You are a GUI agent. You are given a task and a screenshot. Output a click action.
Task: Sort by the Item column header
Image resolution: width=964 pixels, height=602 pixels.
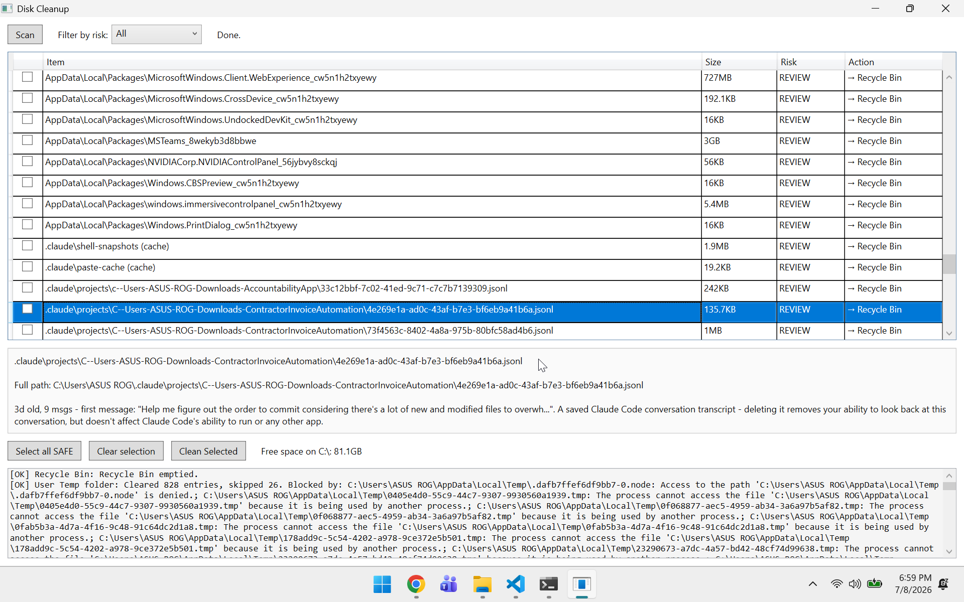[x=372, y=62]
